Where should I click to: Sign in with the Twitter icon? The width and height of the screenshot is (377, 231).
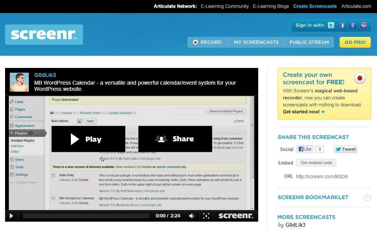[331, 25]
